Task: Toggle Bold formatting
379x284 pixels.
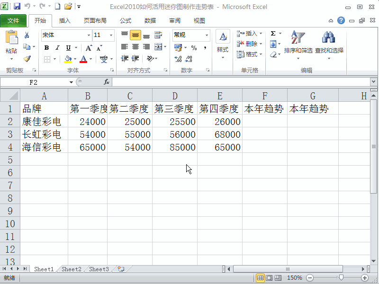Action: [46, 48]
